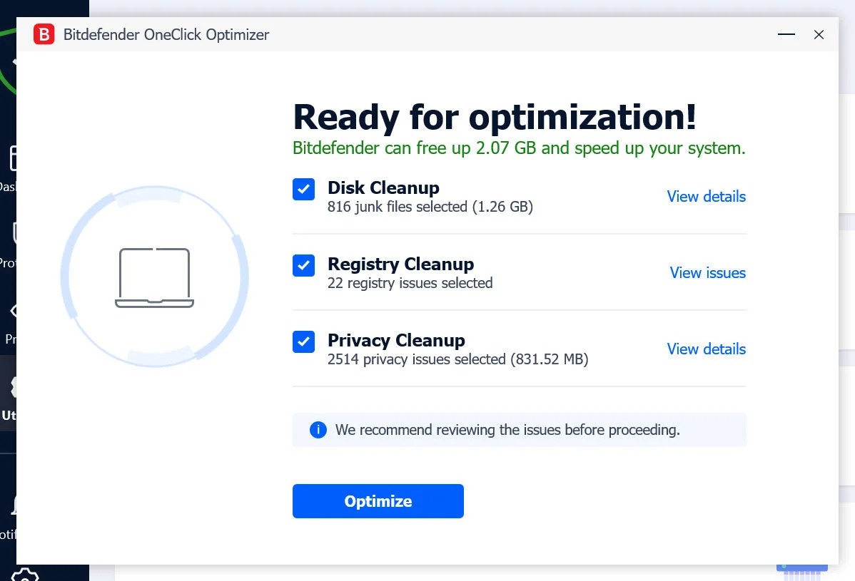Open View issues for Registry Cleanup
This screenshot has height=581, width=855.
[707, 273]
